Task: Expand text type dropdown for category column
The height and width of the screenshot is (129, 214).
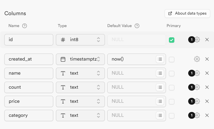Action: (x=80, y=115)
